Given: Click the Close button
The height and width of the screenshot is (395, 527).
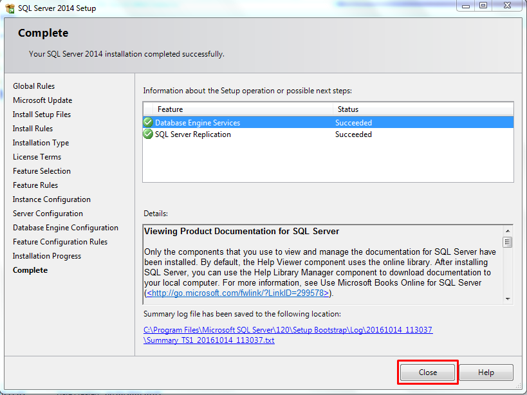Looking at the screenshot, I should 427,372.
